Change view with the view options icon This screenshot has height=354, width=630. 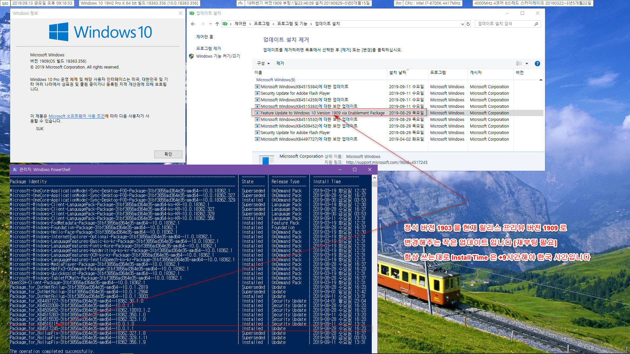519,64
